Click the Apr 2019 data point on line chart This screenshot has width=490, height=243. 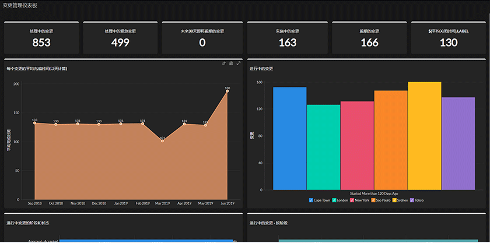pos(184,124)
